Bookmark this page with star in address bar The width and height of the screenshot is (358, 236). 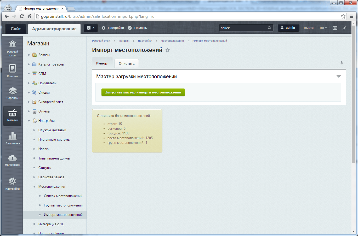point(343,16)
